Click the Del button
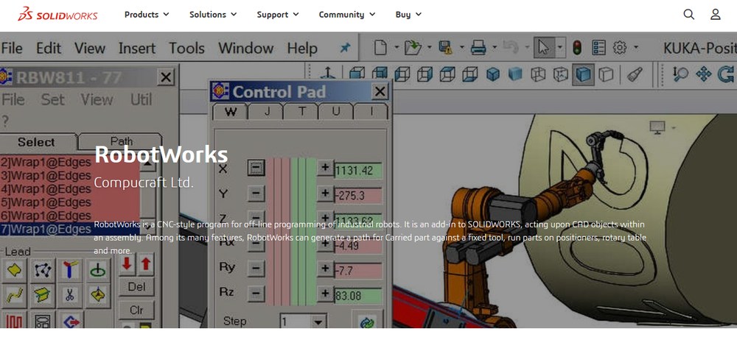737x337 pixels. point(137,286)
